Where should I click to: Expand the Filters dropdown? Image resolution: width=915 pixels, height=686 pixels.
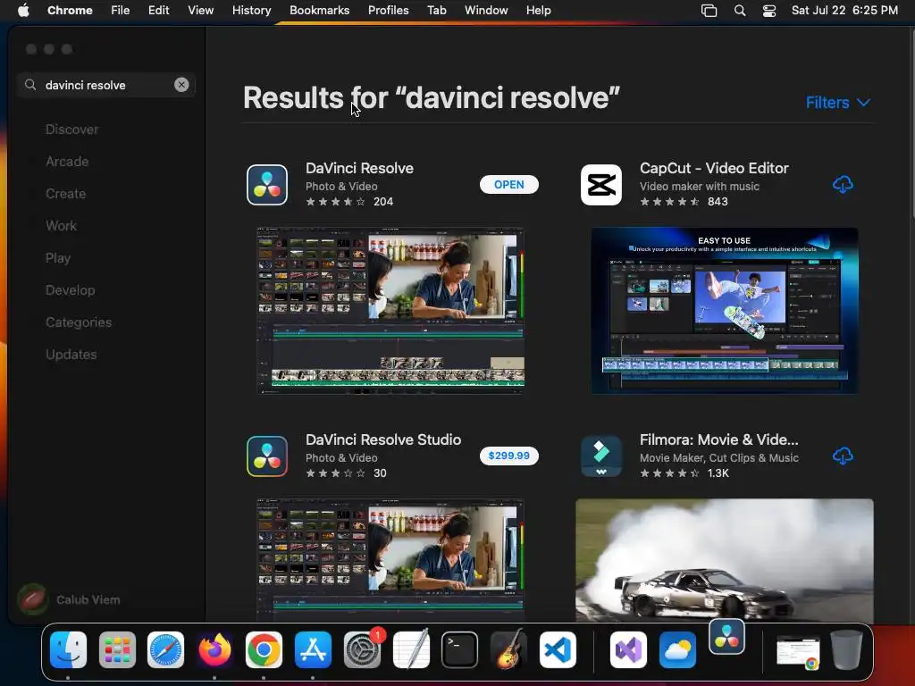(x=838, y=103)
